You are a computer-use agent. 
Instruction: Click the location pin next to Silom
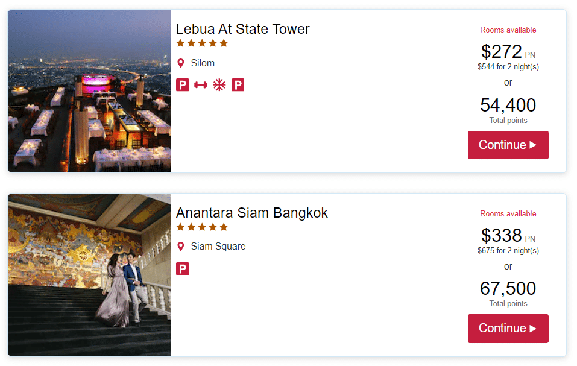[x=180, y=63]
